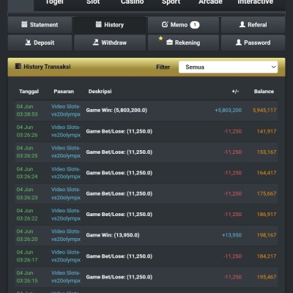293x293 pixels.
Task: Click the History Transaksi list icon
Action: pos(18,67)
